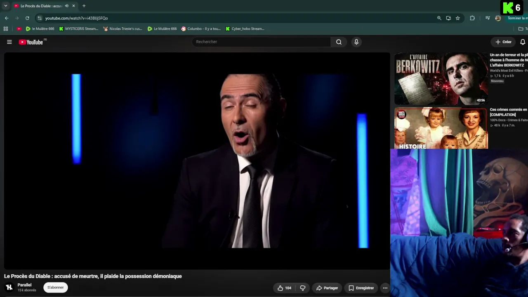The height and width of the screenshot is (297, 528).
Task: Go back with the browser back arrow
Action: (7, 18)
